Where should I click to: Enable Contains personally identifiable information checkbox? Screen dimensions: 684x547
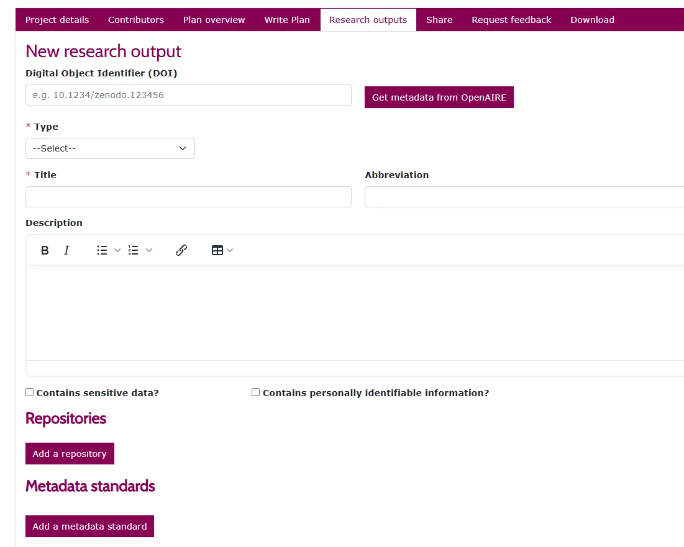pyautogui.click(x=255, y=392)
